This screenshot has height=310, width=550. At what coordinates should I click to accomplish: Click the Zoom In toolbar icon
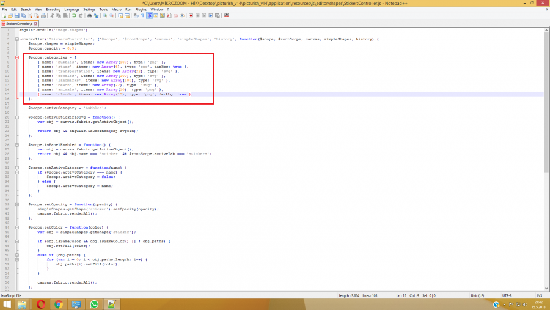point(106,15)
